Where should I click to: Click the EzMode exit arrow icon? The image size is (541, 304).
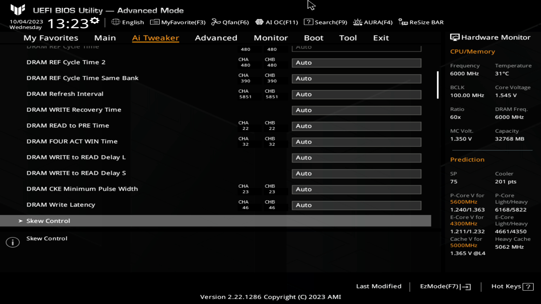pyautogui.click(x=465, y=287)
